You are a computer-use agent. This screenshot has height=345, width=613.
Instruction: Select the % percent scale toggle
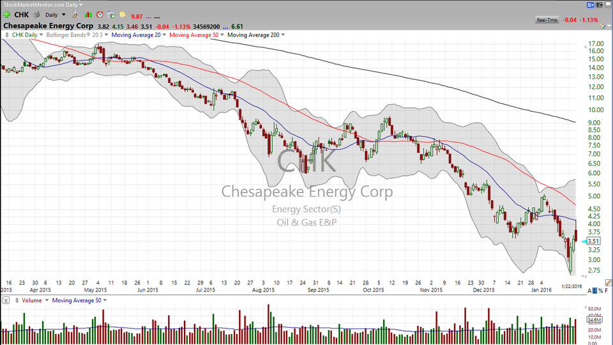pyautogui.click(x=600, y=291)
